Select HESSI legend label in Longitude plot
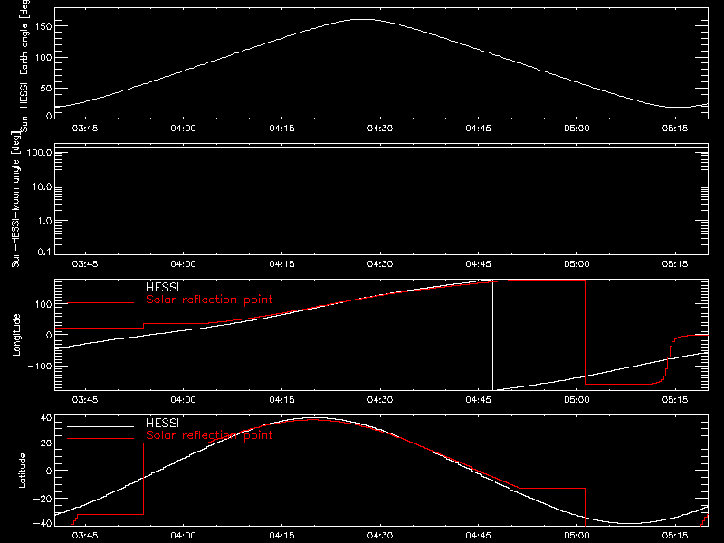The image size is (724, 543). coord(162,287)
